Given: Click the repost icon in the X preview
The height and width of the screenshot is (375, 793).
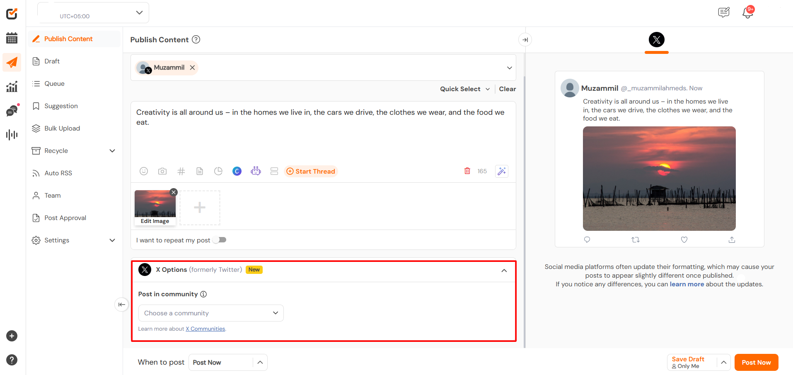Looking at the screenshot, I should [636, 240].
